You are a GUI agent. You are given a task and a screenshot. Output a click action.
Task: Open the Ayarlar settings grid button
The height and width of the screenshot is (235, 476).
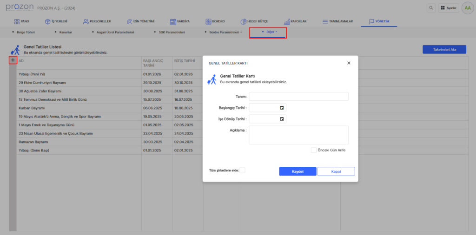point(448,8)
